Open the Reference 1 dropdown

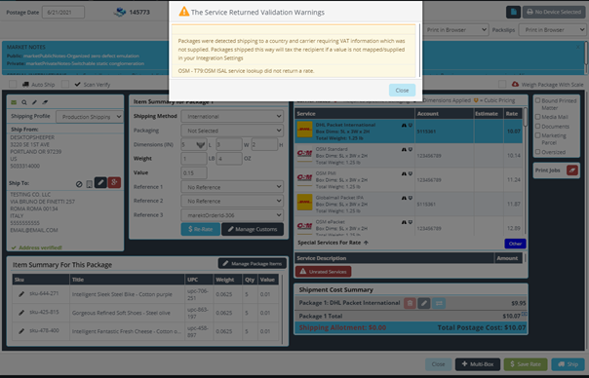[232, 187]
